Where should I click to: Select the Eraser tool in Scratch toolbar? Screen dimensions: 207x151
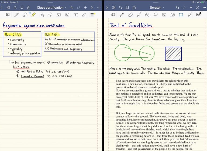pos(130,15)
